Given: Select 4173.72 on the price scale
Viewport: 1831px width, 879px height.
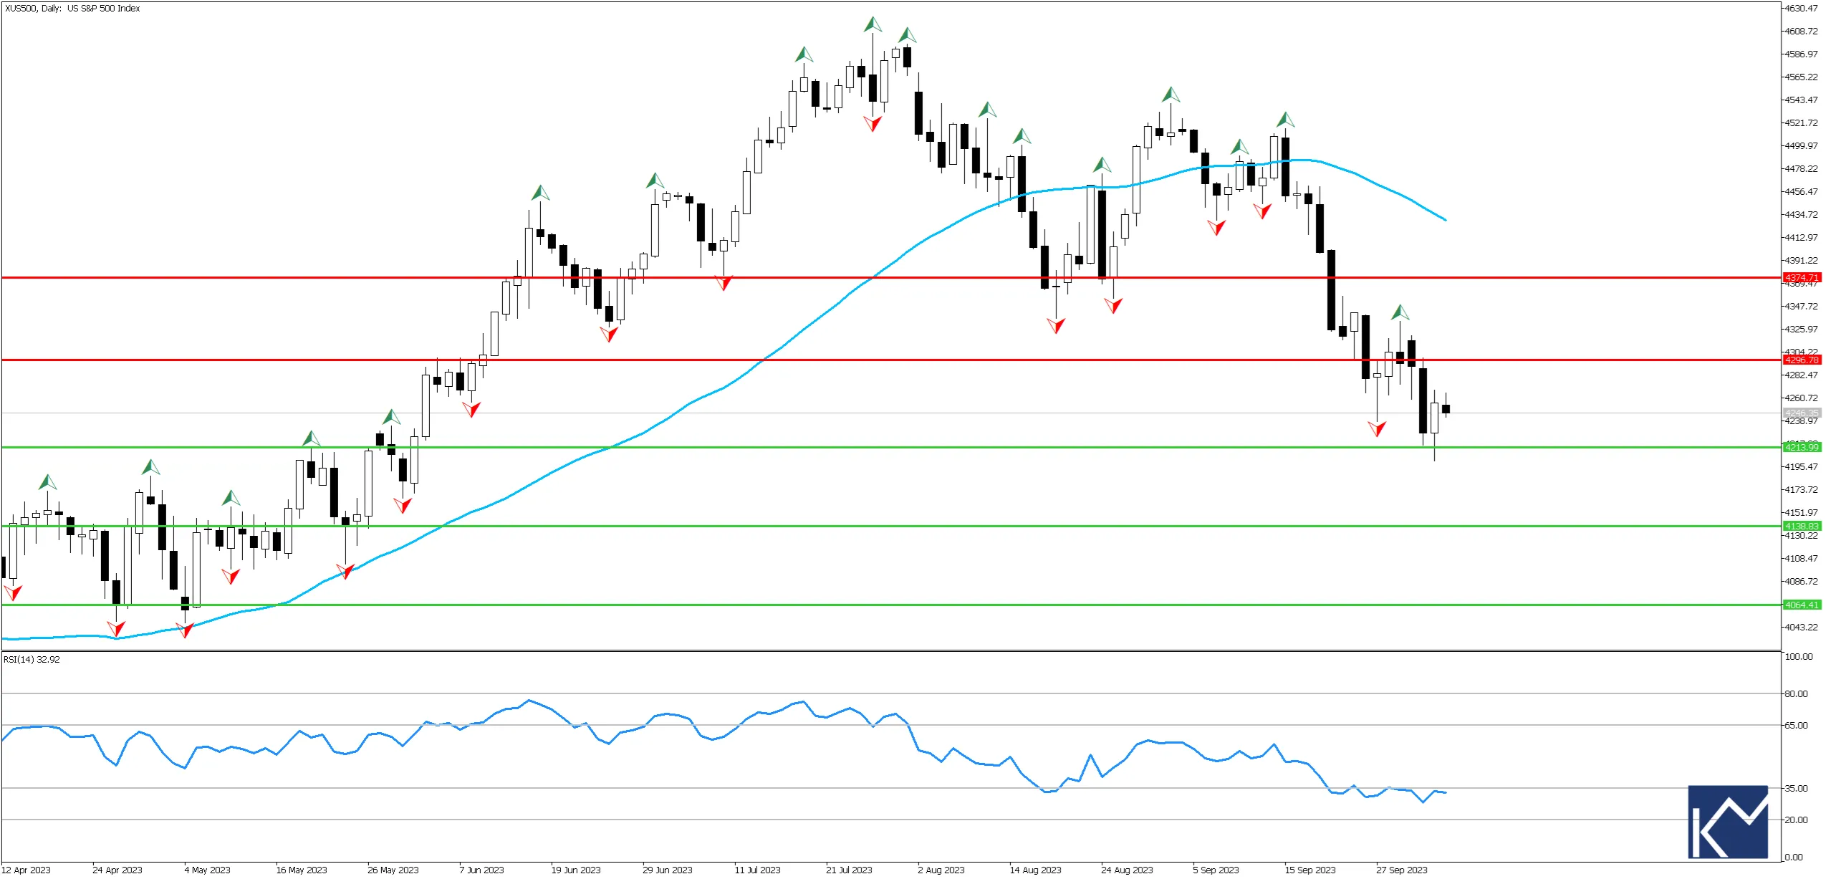Looking at the screenshot, I should [1801, 490].
